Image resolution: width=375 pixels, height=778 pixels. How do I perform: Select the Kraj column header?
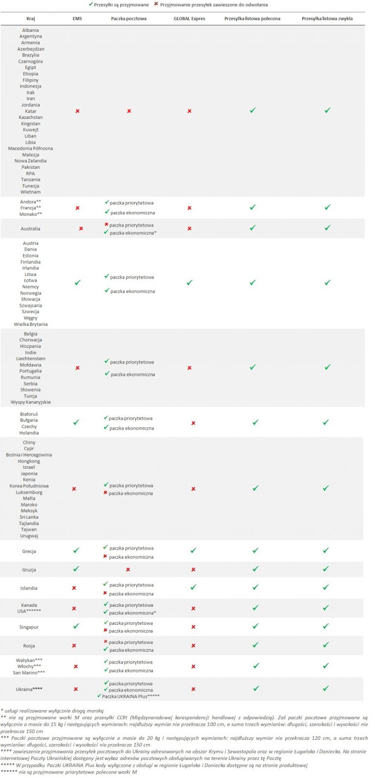31,19
